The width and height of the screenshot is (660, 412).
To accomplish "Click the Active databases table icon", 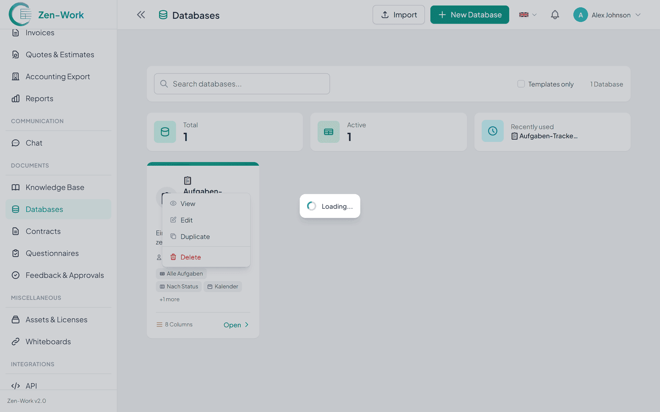I will pos(329,132).
